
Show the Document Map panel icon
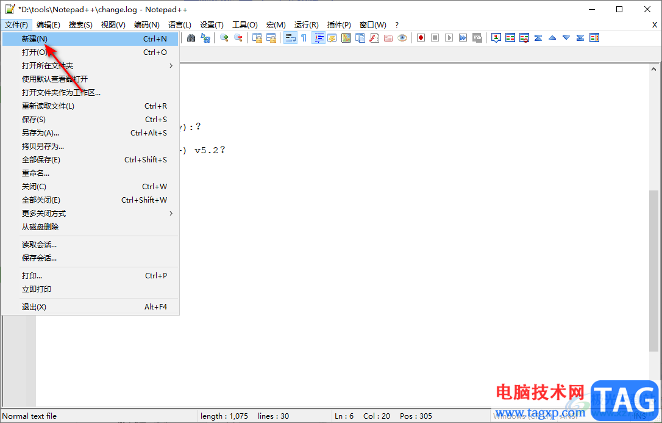point(346,38)
